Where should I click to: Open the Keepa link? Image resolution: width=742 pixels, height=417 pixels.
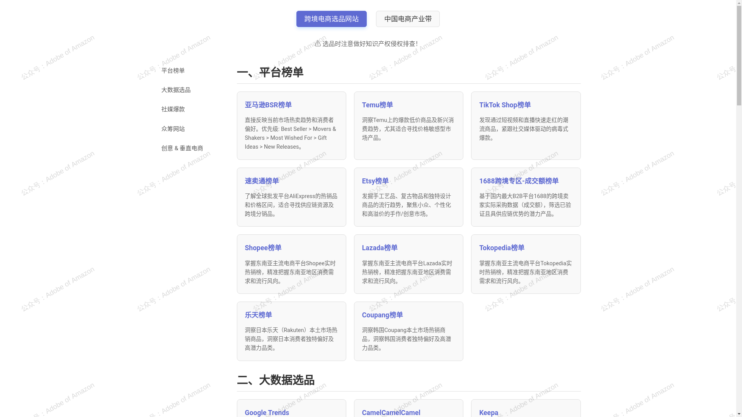click(488, 413)
